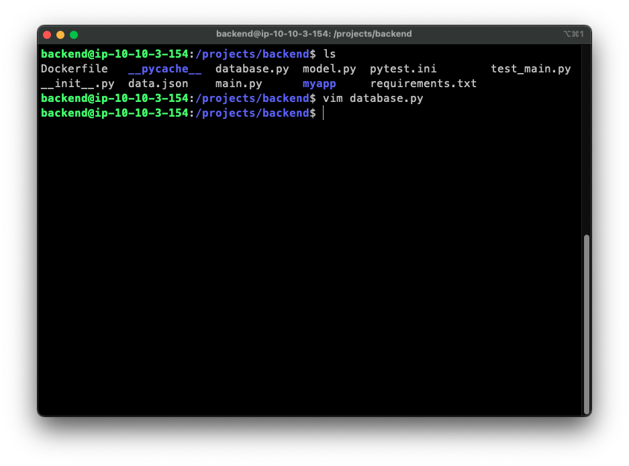Click the window title showing /projects/backend

tap(313, 34)
